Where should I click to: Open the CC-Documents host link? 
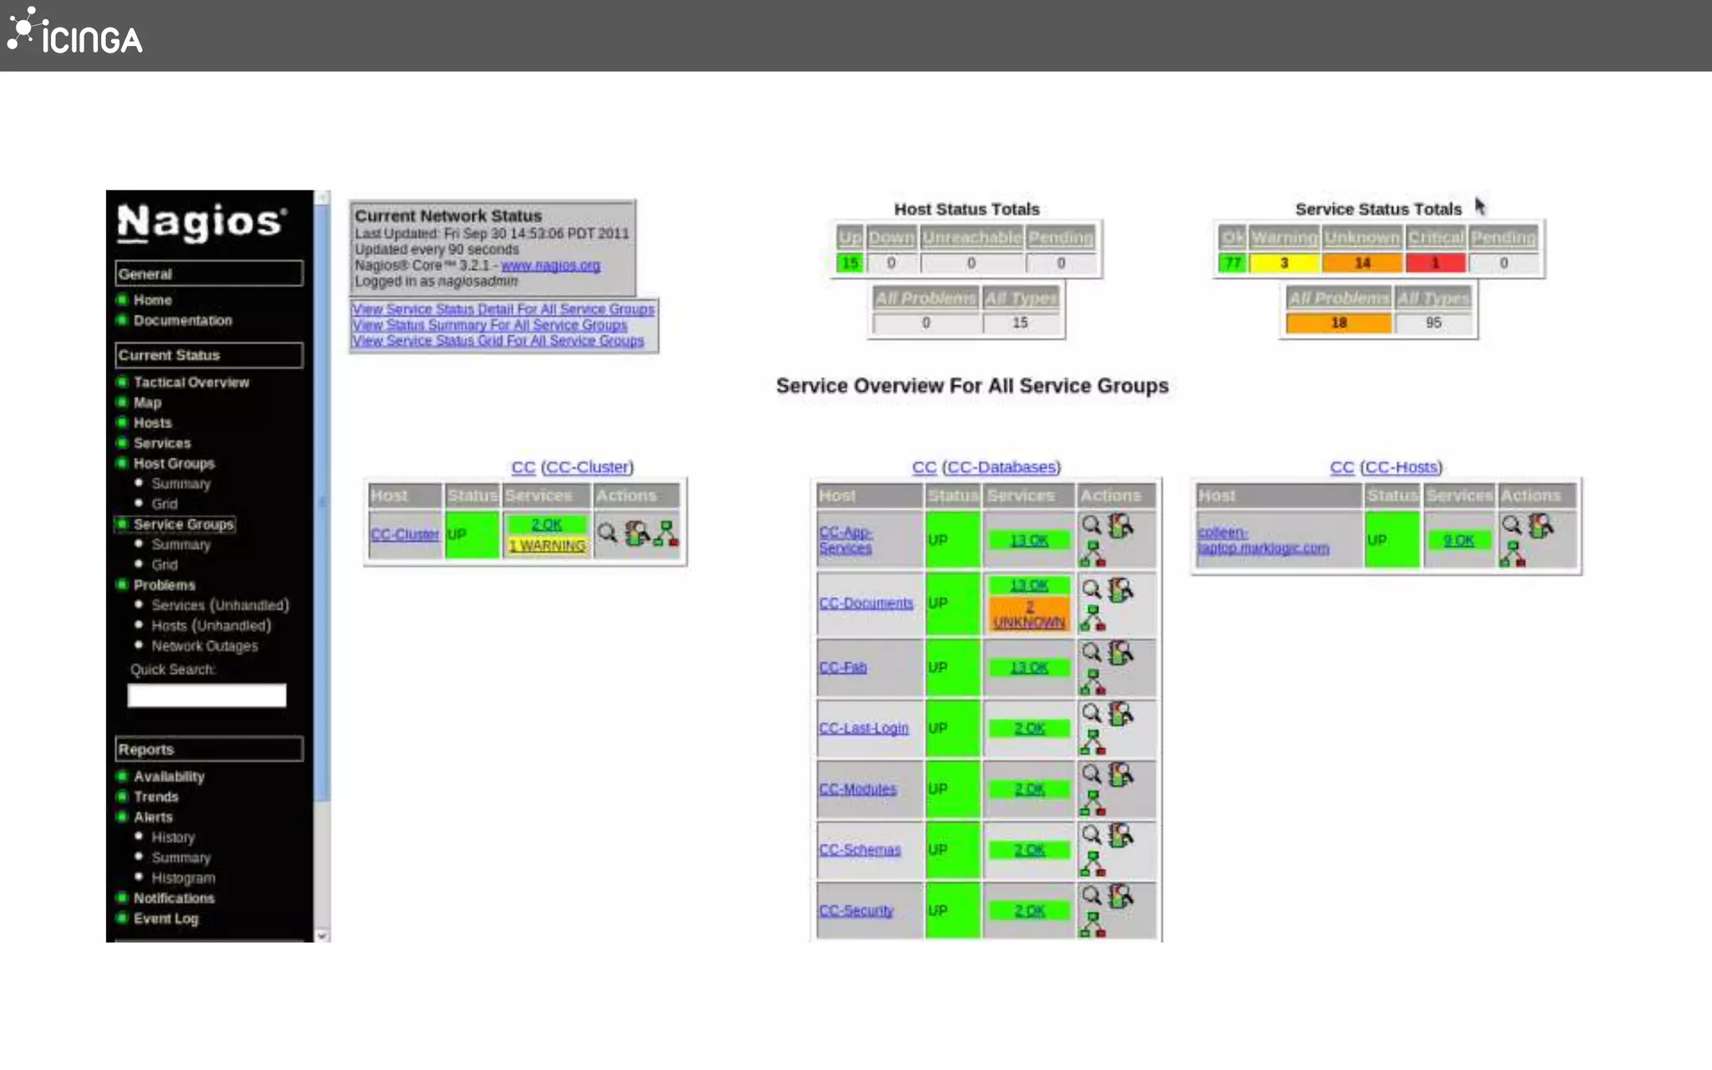click(x=865, y=603)
